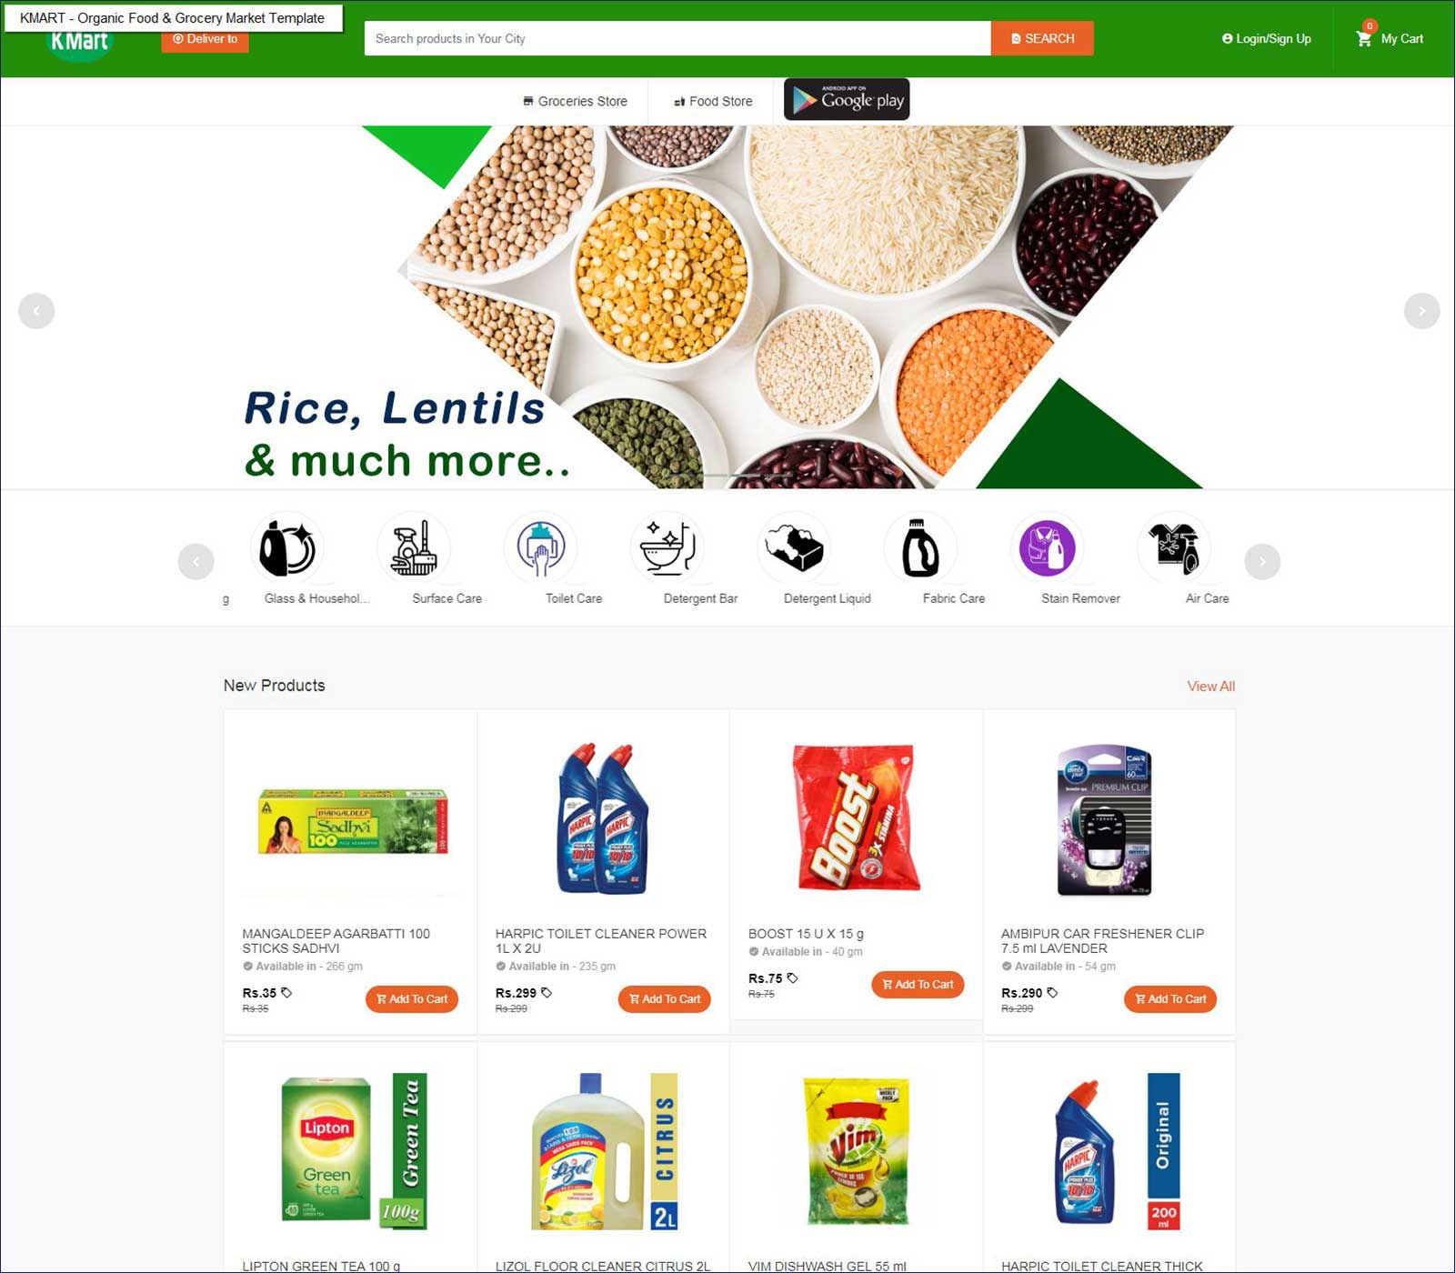Open the Detergent Bar category icon
The width and height of the screenshot is (1455, 1273).
coord(667,548)
